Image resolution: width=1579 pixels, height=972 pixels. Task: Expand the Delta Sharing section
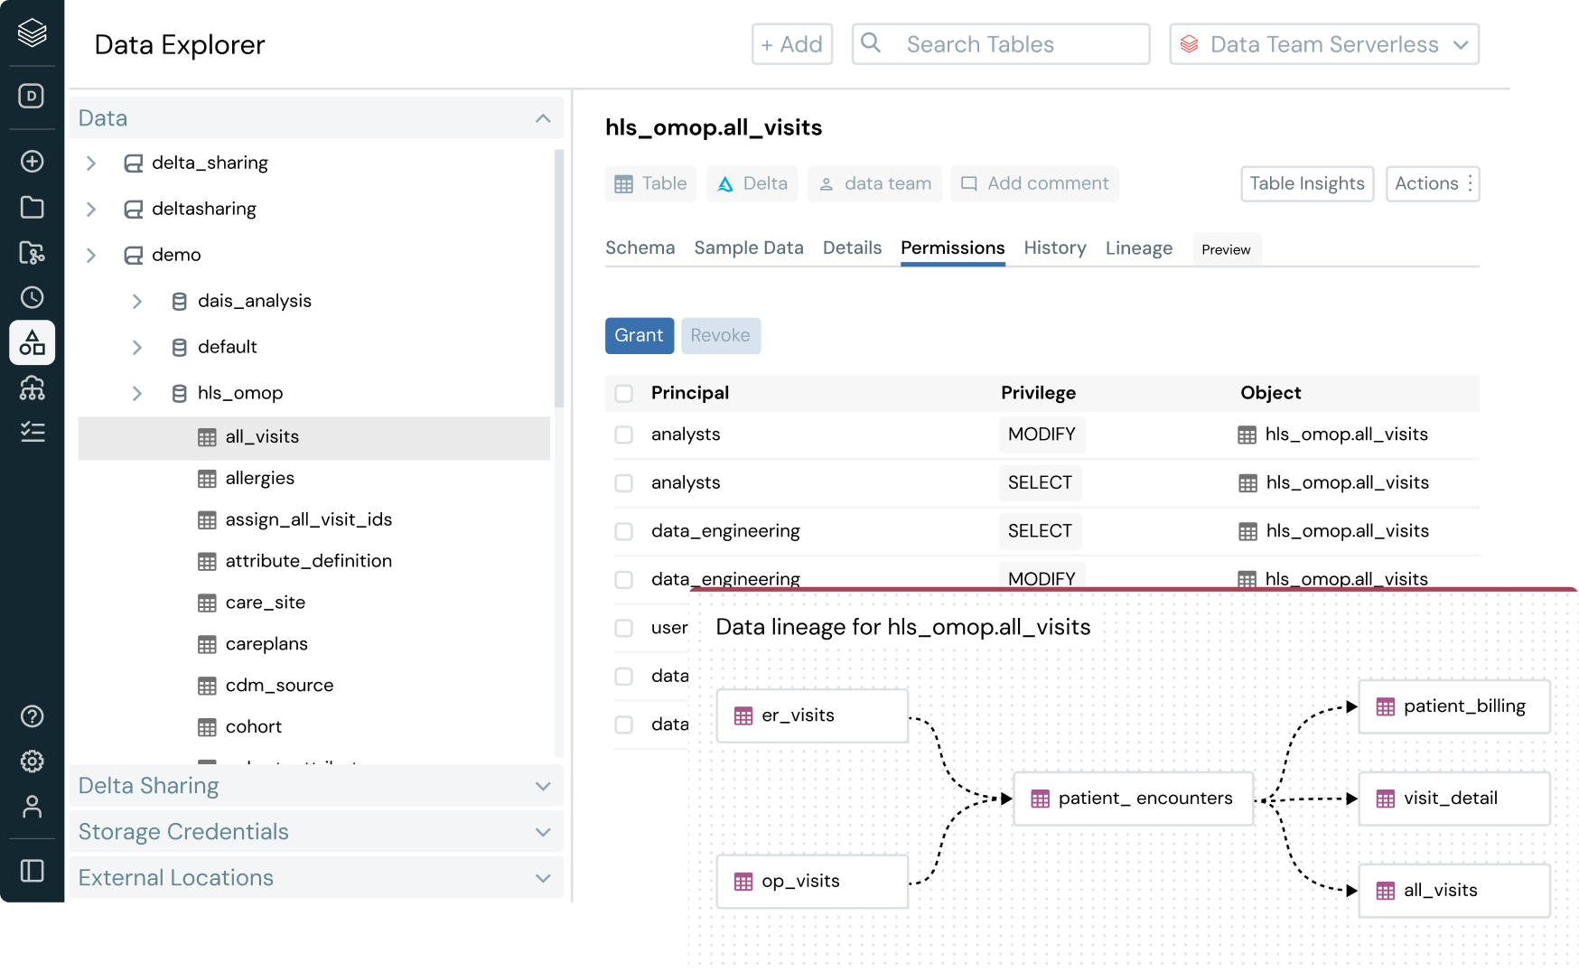[x=315, y=786]
